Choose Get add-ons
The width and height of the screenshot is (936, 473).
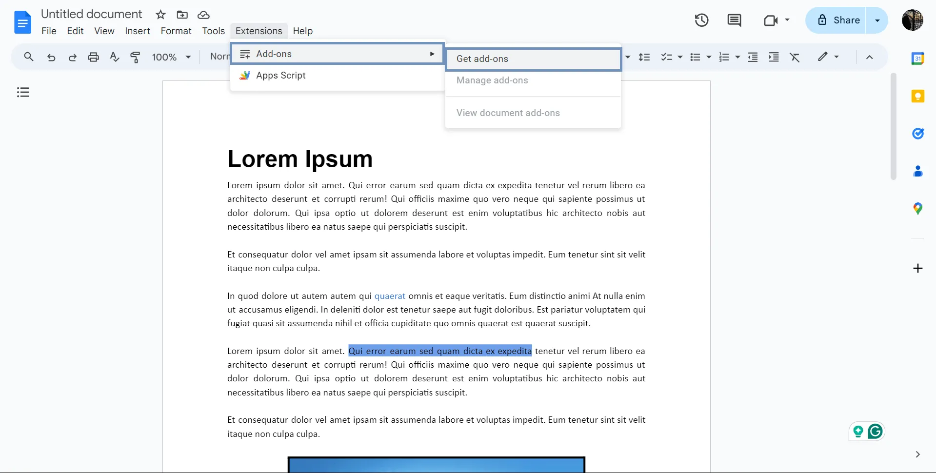533,59
